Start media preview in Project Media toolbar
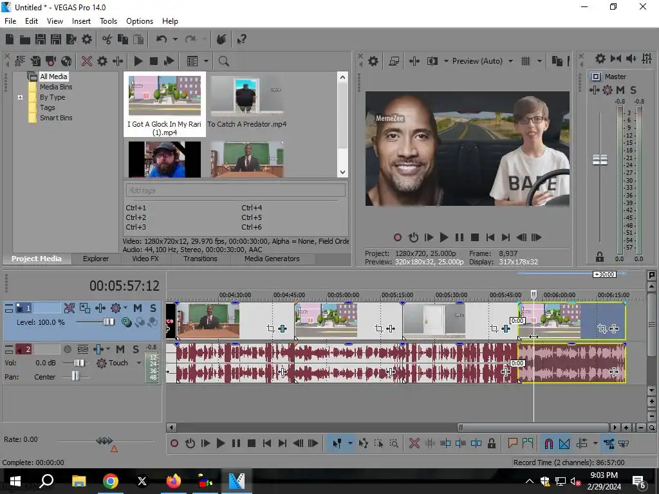The height and width of the screenshot is (494, 659). click(x=138, y=61)
